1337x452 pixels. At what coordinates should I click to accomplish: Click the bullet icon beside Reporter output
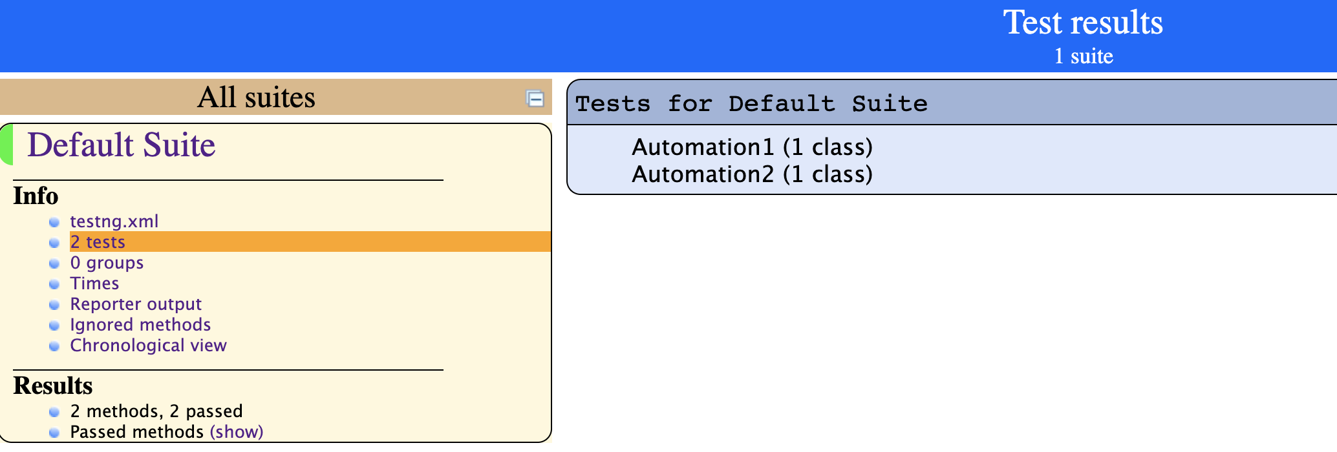pos(55,305)
